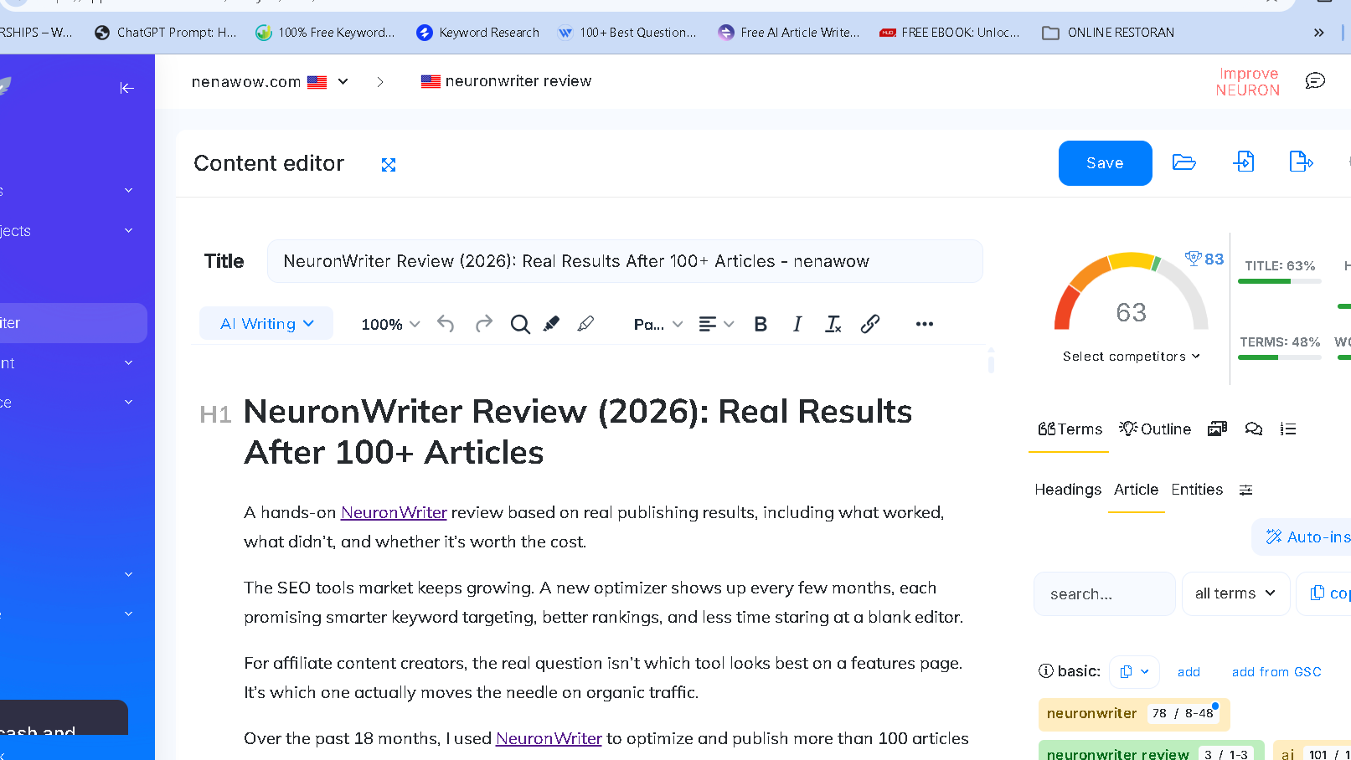
Task: Expand Select competitors dropdown
Action: tap(1132, 357)
